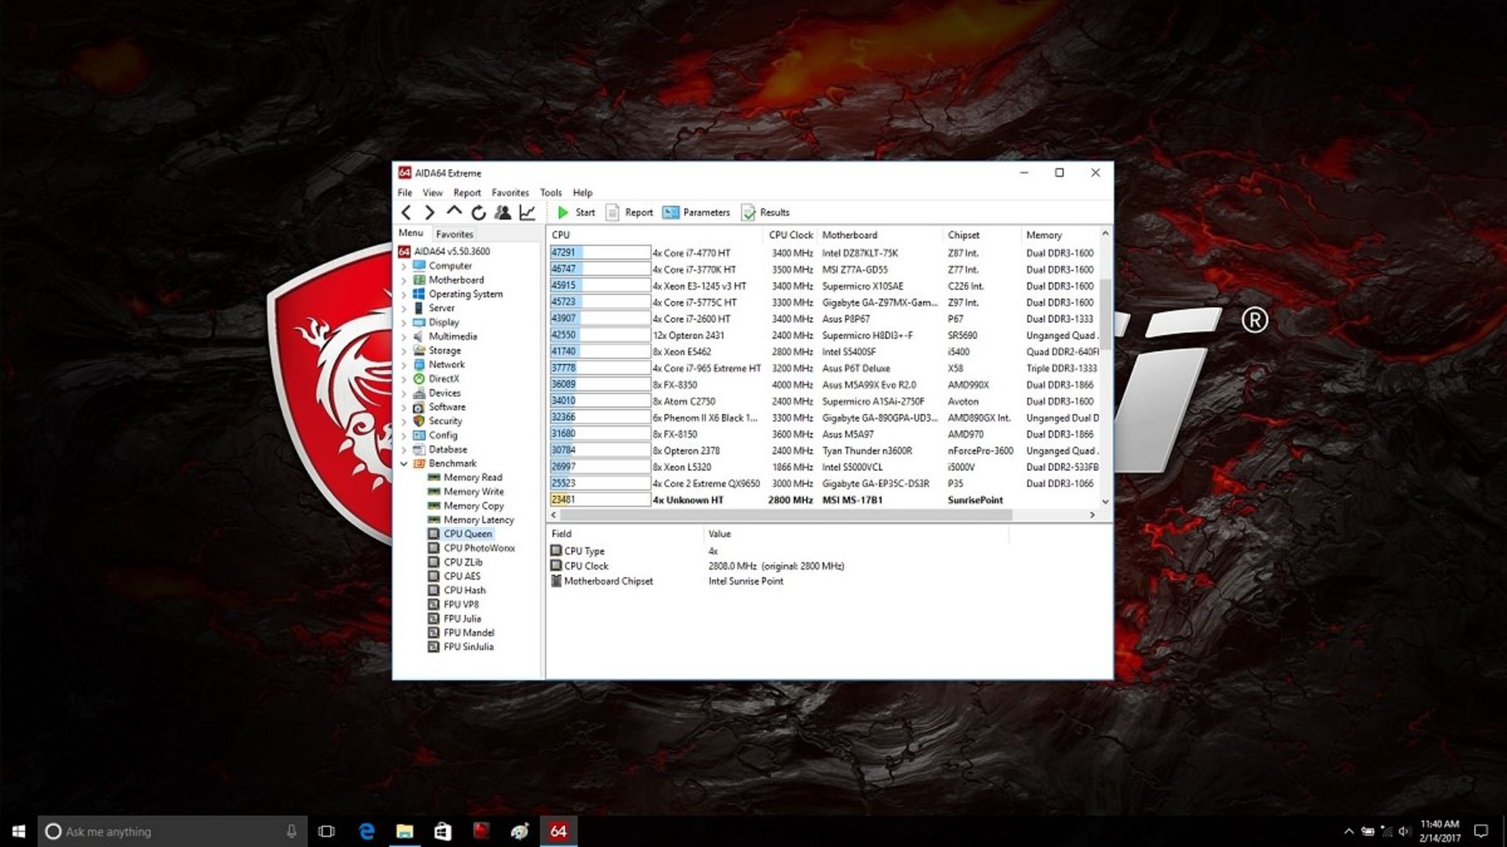
Task: Open the View menu
Action: 432,193
